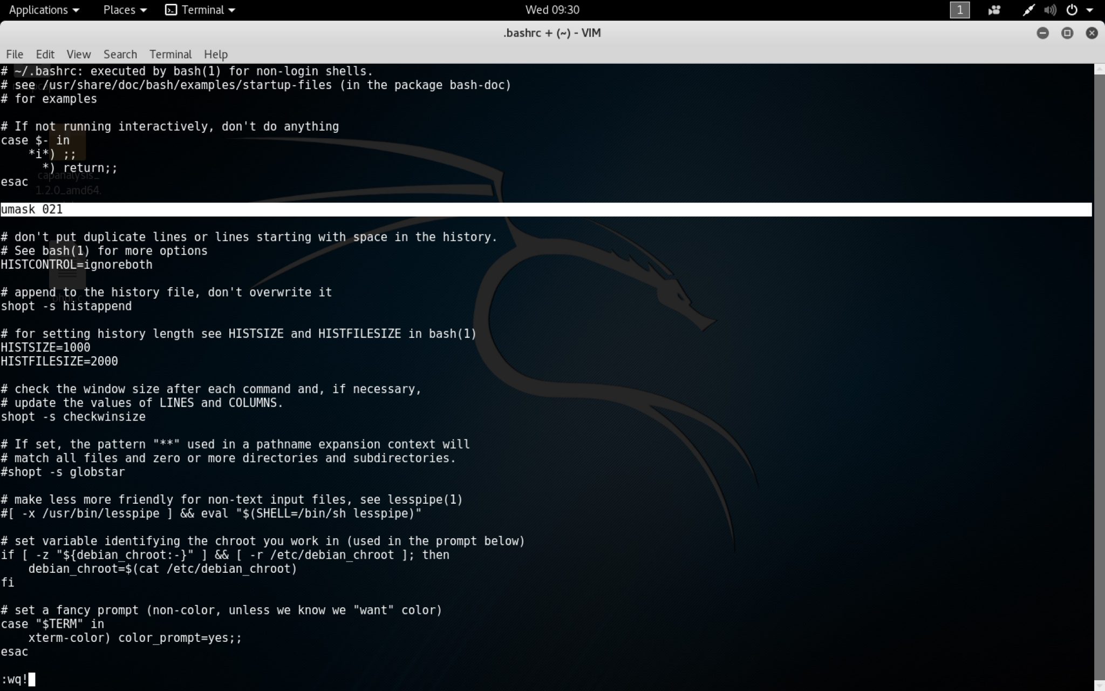Viewport: 1105px width, 691px height.
Task: Click the terminal icon in top bar
Action: click(x=171, y=10)
